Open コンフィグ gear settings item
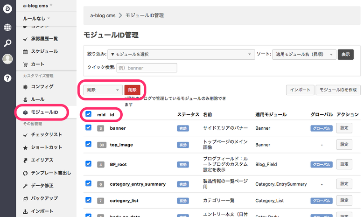Image resolution: width=364 pixels, height=217 pixels. tap(42, 87)
